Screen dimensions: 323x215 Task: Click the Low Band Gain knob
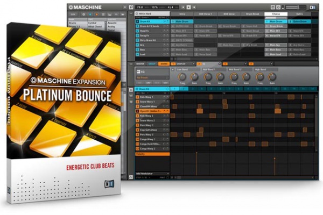[194, 77]
